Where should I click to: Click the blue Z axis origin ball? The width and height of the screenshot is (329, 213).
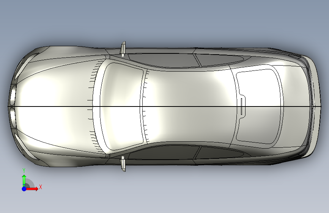tap(24, 189)
